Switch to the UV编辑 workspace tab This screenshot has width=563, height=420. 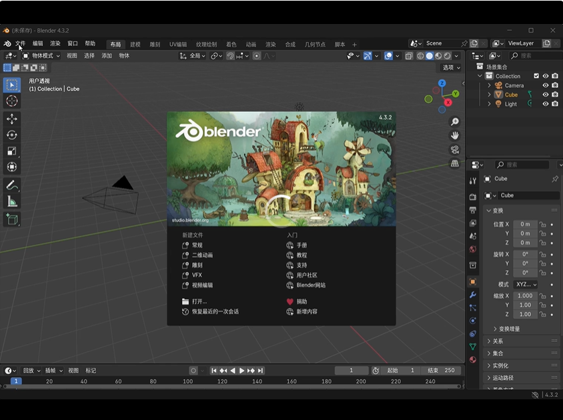tap(178, 45)
